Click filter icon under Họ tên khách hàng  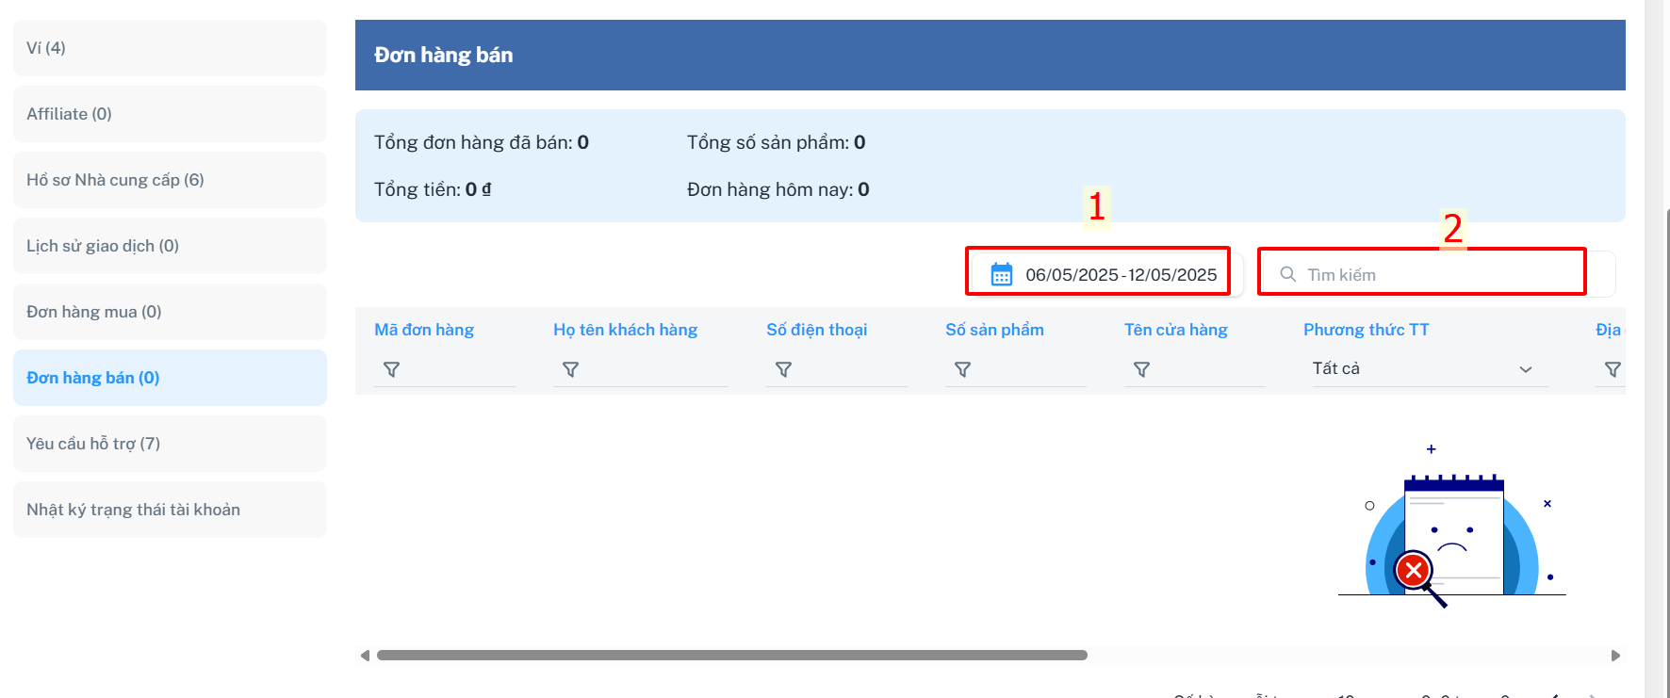(571, 369)
